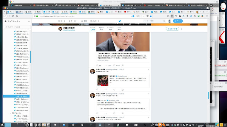
Task: Open the KDE application launcher
Action: pyautogui.click(x=2, y=125)
